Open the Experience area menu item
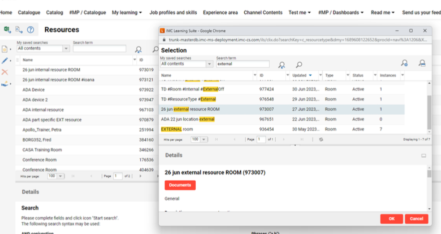The height and width of the screenshot is (234, 441). click(220, 12)
